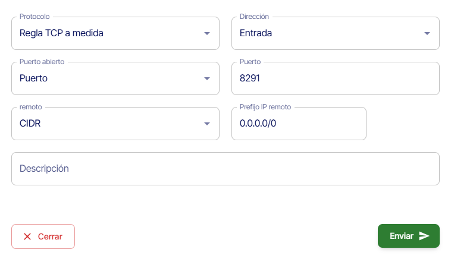Image resolution: width=451 pixels, height=265 pixels.
Task: Click the Dirección dropdown arrow
Action: pyautogui.click(x=427, y=33)
